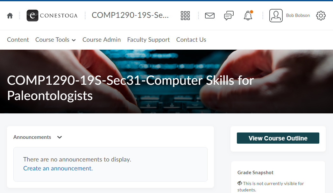Open the COMP1290-19S-Se... course title link
The height and width of the screenshot is (193, 333).
(x=130, y=15)
